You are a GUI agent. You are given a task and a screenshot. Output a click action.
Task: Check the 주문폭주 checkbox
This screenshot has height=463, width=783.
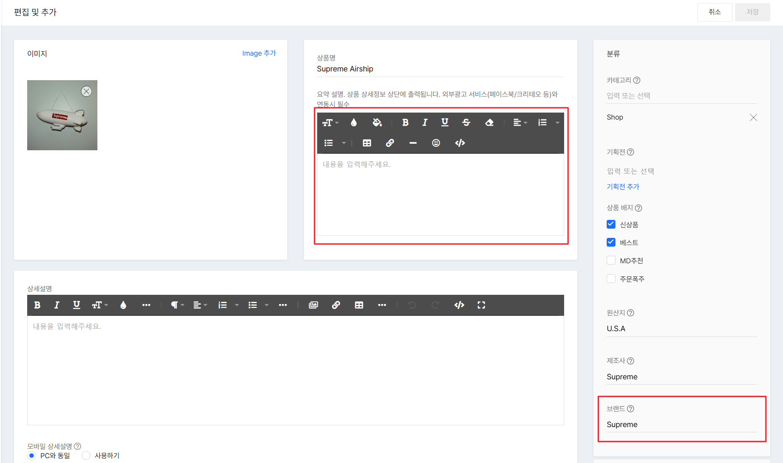tap(611, 279)
